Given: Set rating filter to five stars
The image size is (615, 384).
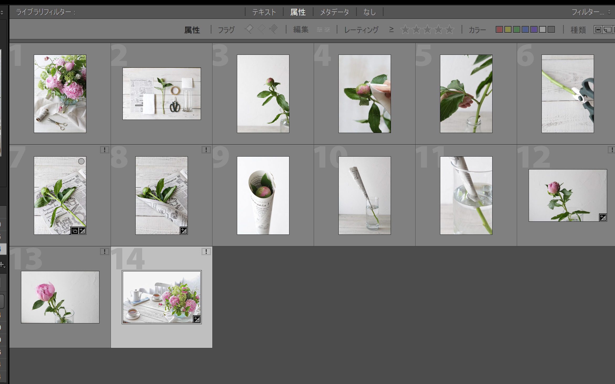Looking at the screenshot, I should click(449, 29).
